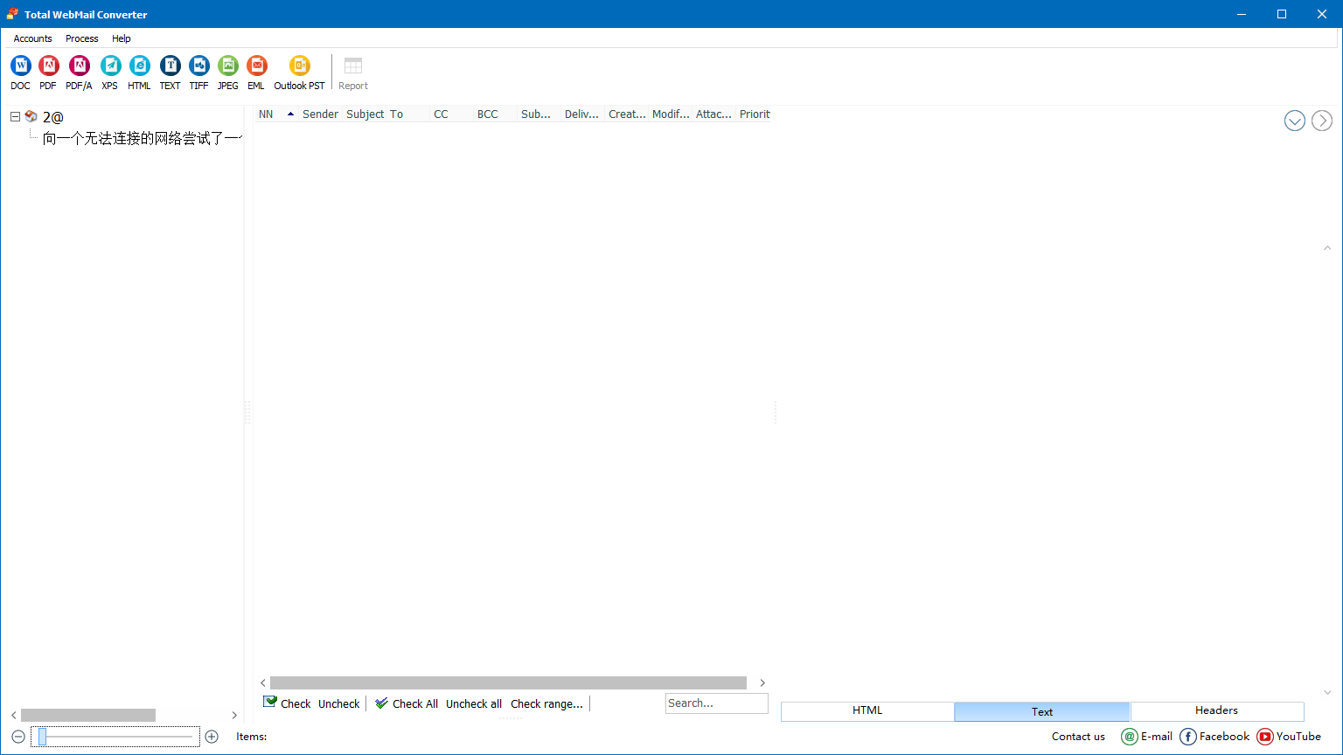Switch preview to Text tab
This screenshot has width=1343, height=755.
(1042, 711)
